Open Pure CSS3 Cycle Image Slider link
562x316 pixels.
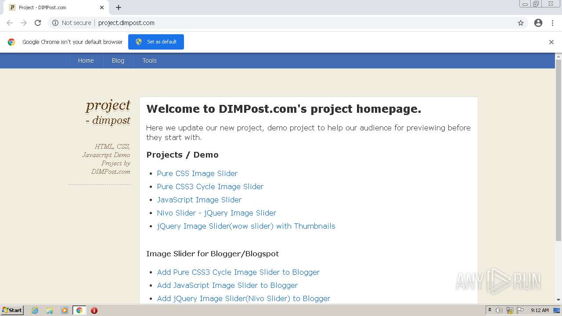210,187
